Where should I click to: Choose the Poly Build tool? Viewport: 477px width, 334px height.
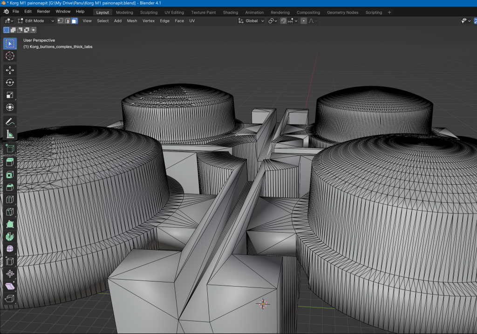[10, 224]
